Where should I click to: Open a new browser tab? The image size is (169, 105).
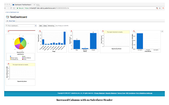(38, 5)
